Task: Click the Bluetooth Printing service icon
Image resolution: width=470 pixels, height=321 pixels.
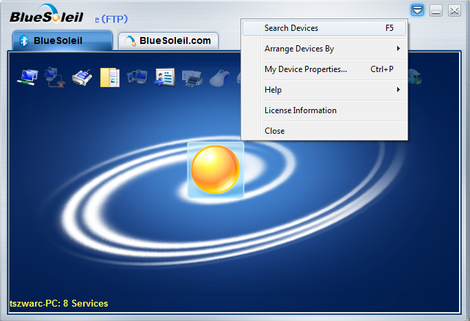Action: pyautogui.click(x=192, y=78)
